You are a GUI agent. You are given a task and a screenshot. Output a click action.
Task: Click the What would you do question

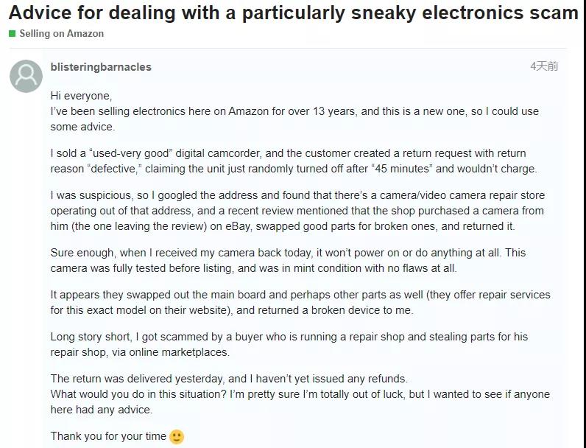[x=300, y=402]
